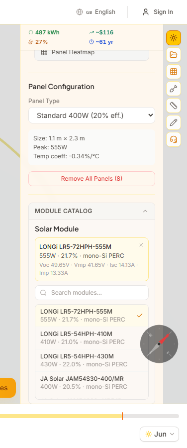Click the ~$116 savings value
This screenshot has width=187, height=448.
pos(104,32)
